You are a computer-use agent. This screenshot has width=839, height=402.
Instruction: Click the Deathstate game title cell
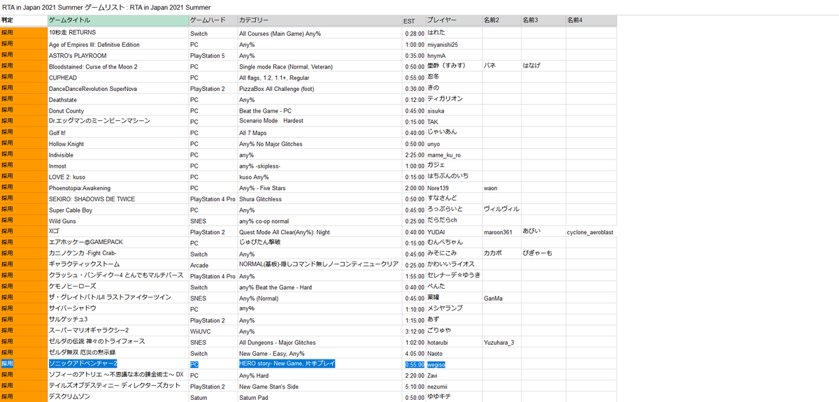117,99
